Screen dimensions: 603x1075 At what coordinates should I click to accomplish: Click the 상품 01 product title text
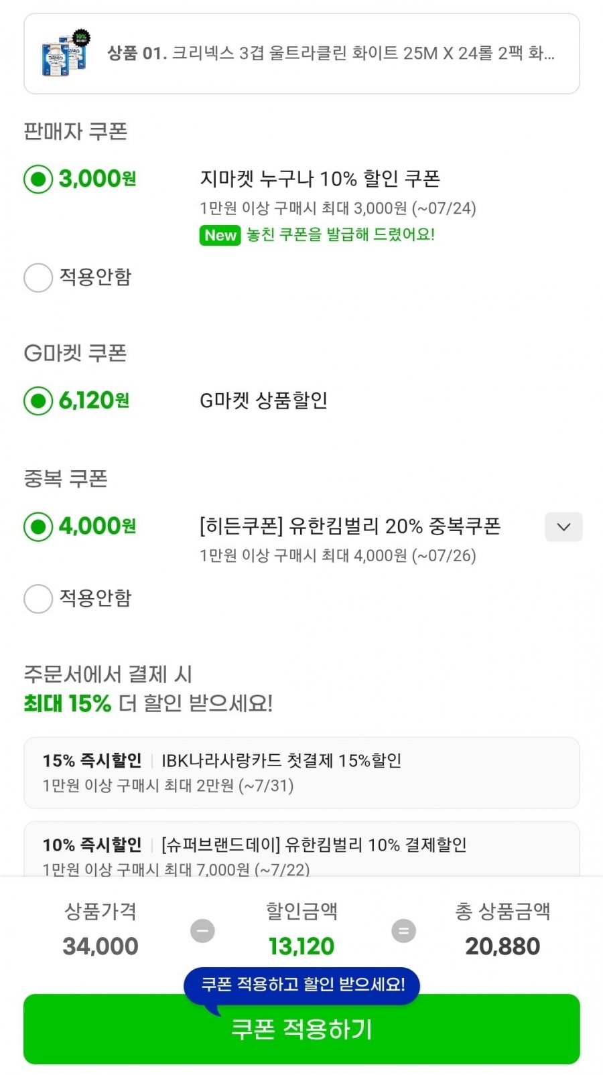[x=331, y=53]
